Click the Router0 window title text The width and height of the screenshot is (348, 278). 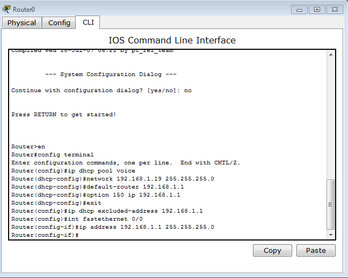coord(24,10)
